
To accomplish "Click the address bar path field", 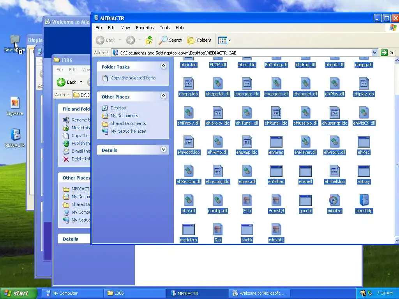I will (x=242, y=53).
